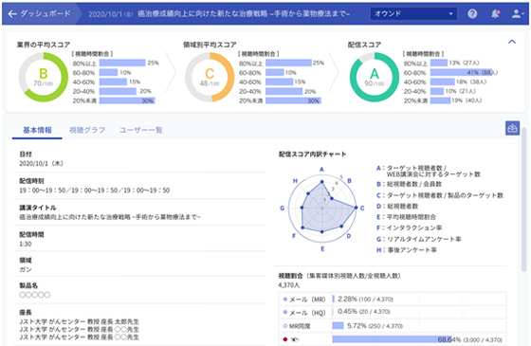Click the header title 癌治療成績向上に向けた新たな治療戦略
This screenshot has width=531, height=346.
click(244, 14)
